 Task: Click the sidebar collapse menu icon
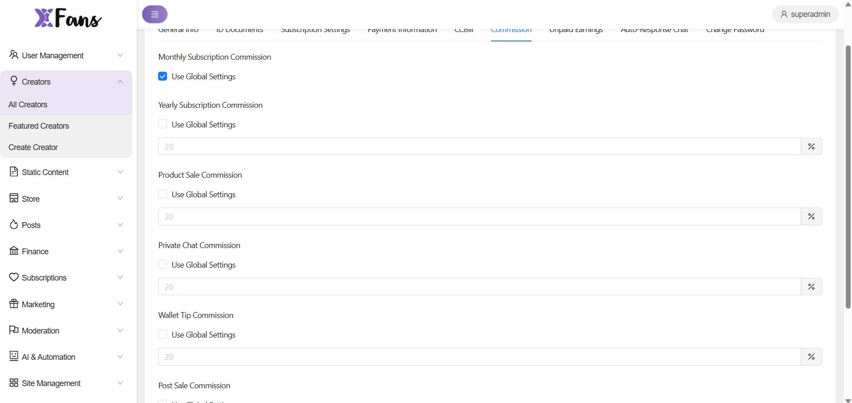point(155,14)
